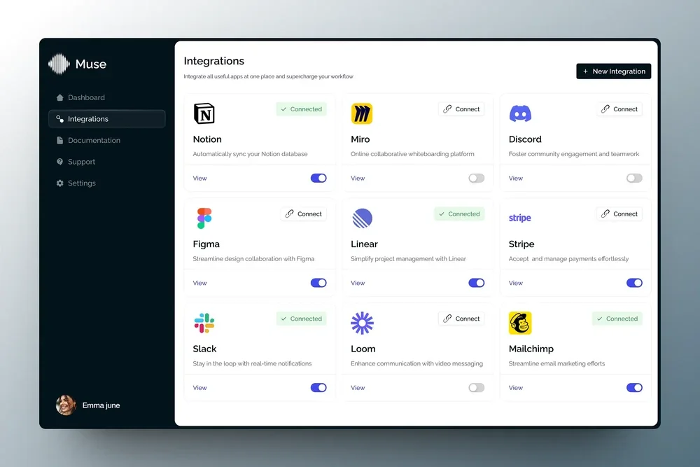The image size is (700, 467).
Task: Click the Figma app logo
Action: [x=204, y=218]
